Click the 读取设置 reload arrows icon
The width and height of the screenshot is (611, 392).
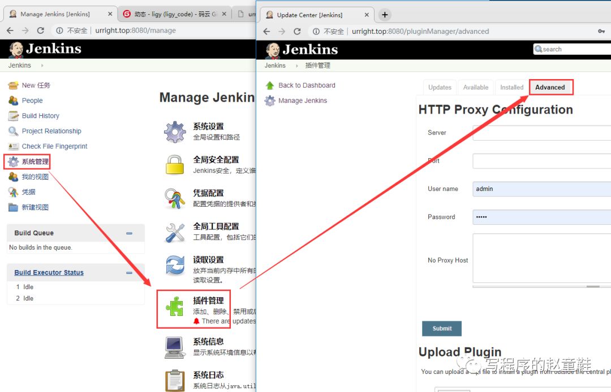pos(175,265)
